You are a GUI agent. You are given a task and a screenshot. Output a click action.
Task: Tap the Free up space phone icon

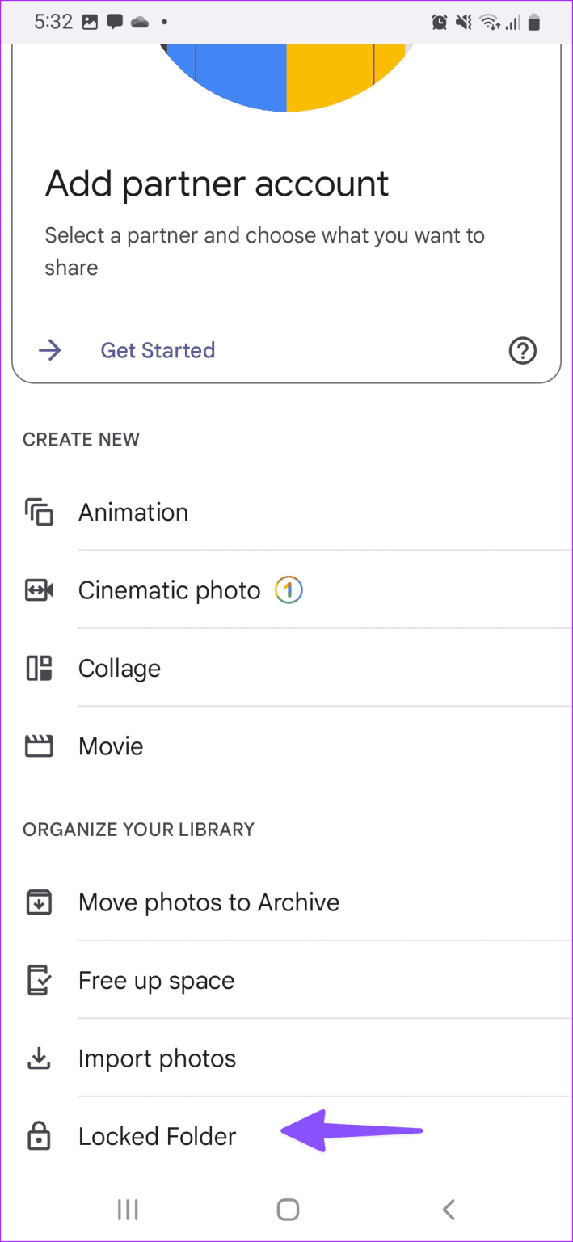[38, 979]
